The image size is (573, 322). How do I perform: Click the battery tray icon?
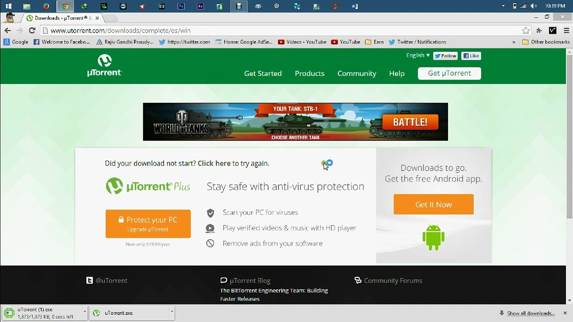click(x=514, y=6)
